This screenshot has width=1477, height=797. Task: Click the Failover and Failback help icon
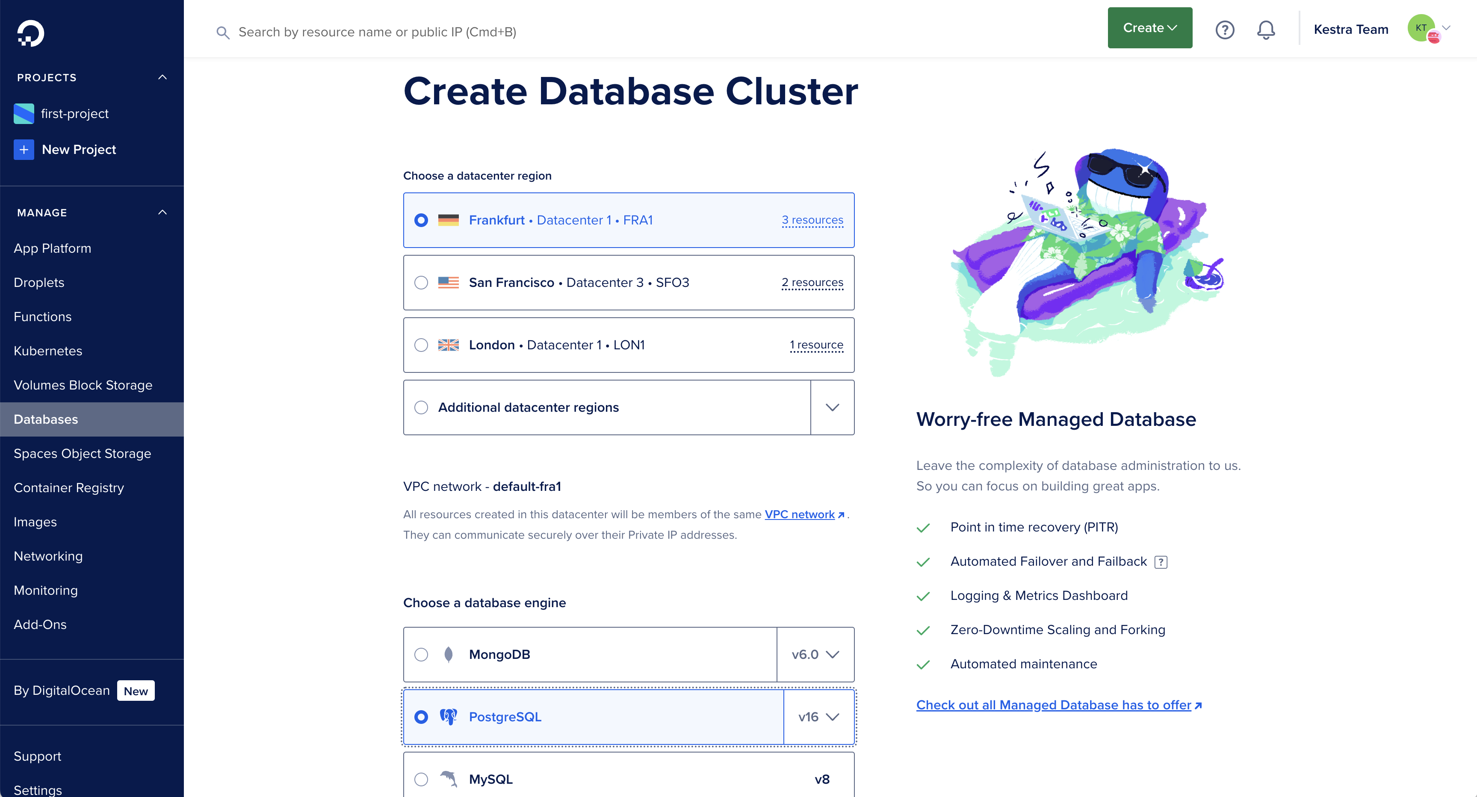coord(1161,562)
